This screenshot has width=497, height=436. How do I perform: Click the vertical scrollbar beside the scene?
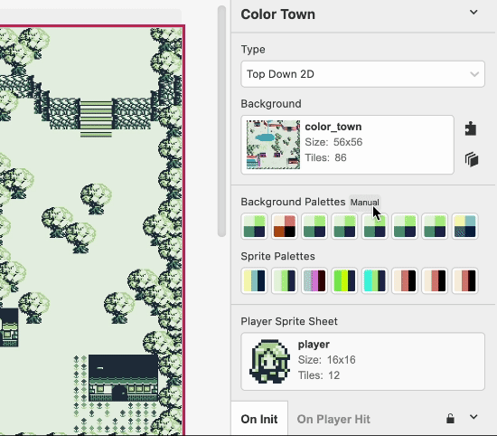pos(222,120)
